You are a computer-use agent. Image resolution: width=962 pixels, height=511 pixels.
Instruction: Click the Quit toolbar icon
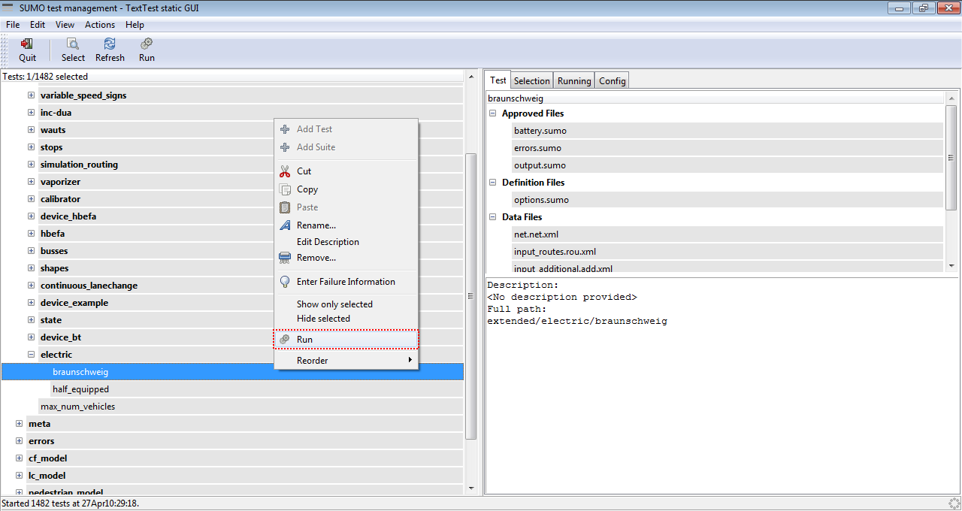[27, 44]
